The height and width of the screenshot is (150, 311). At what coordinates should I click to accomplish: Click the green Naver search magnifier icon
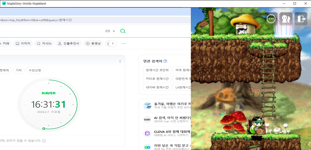coord(123,31)
